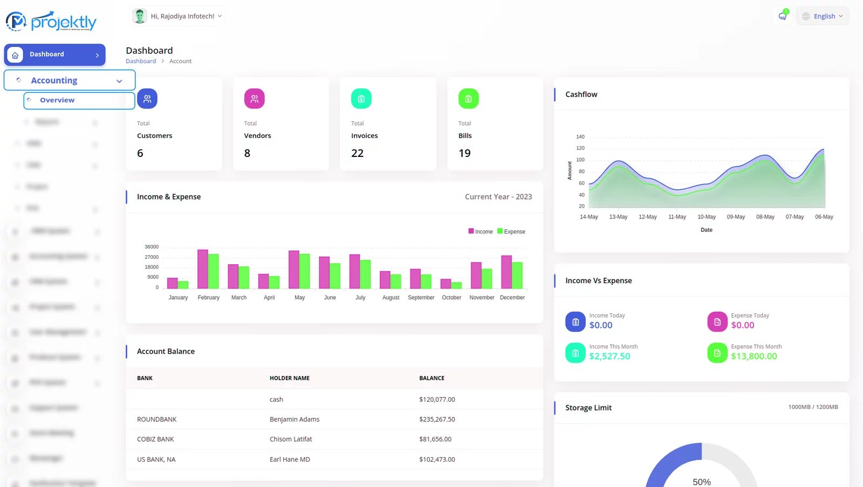
Task: Expand the Dashboard sidebar arrow
Action: [97, 55]
